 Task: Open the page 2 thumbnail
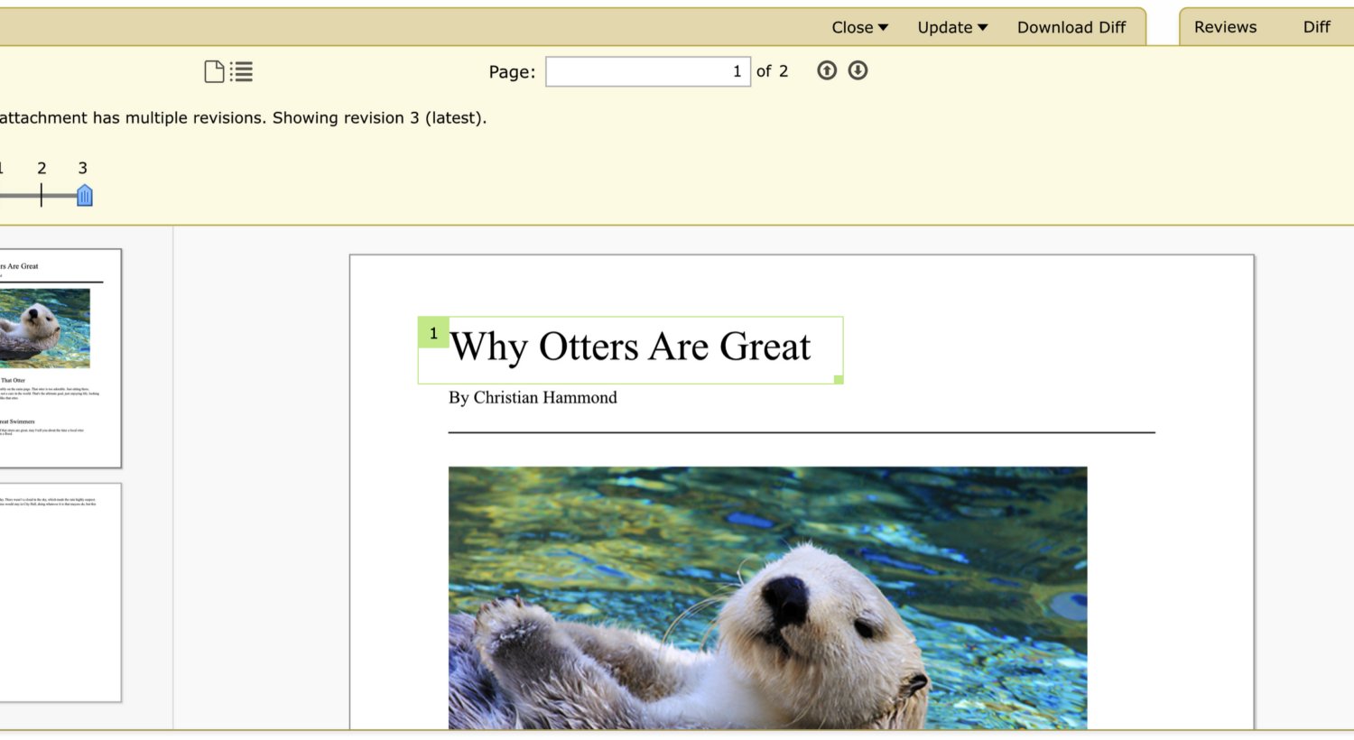click(60, 593)
